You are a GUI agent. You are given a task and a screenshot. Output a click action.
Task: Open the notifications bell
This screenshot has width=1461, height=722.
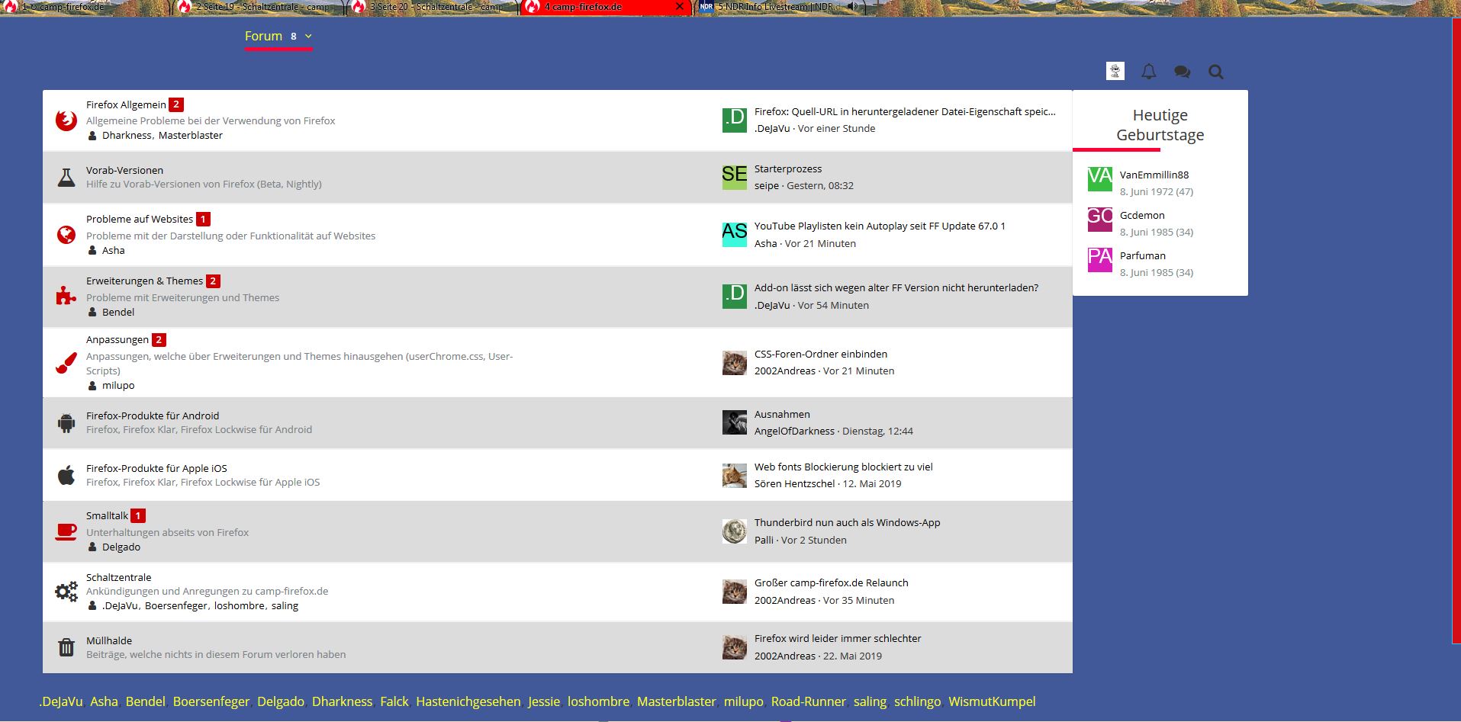coord(1149,72)
